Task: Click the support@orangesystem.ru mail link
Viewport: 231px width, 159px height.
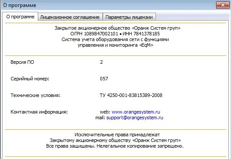Action: pos(135,118)
